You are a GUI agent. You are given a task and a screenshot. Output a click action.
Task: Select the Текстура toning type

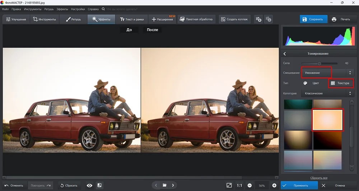[341, 83]
